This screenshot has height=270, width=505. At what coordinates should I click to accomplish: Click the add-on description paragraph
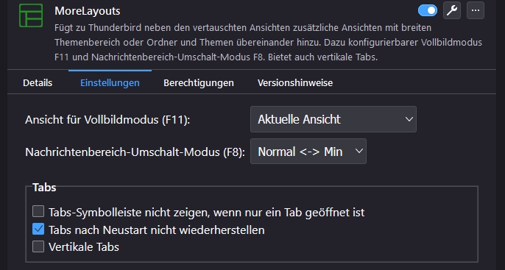click(x=268, y=43)
